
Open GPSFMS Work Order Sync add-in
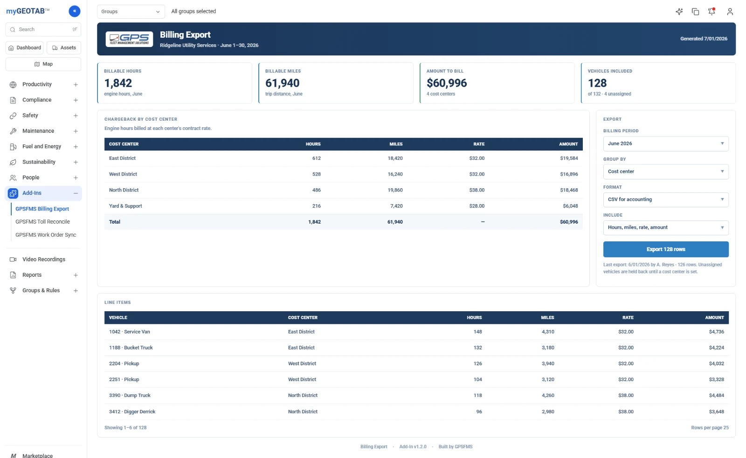click(x=46, y=235)
